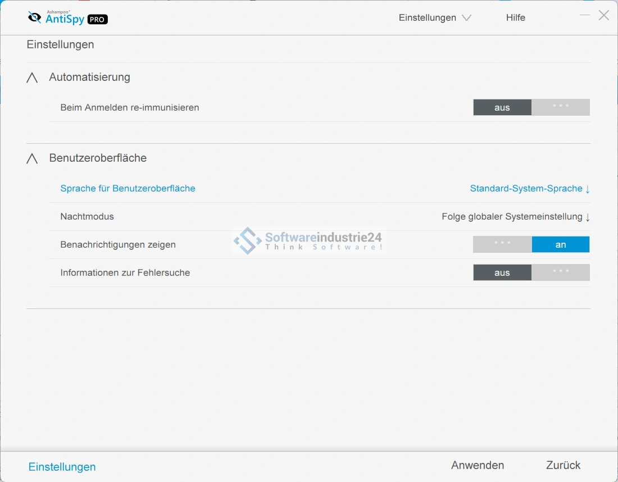Viewport: 618px width, 482px height.
Task: Click the chevron next to Einstellungen menu
Action: click(466, 18)
